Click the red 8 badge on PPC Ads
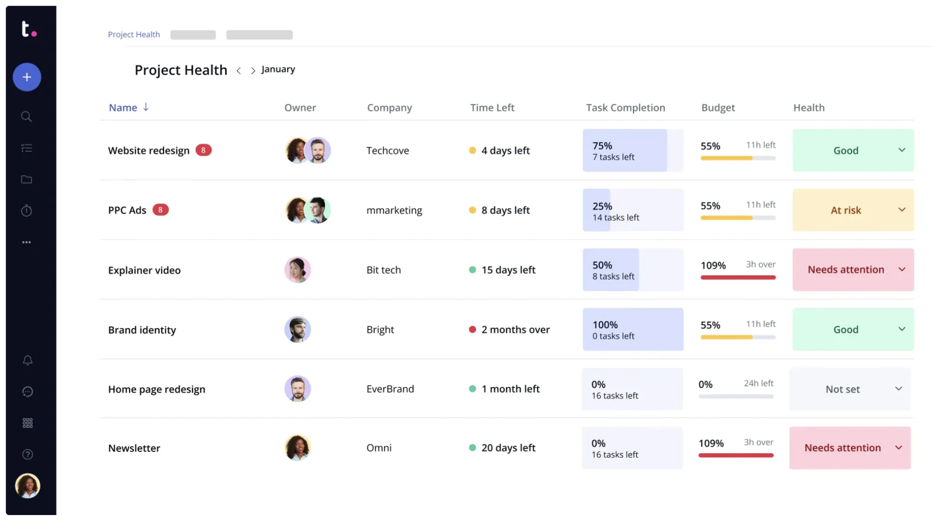This screenshot has width=947, height=525. pyautogui.click(x=161, y=210)
